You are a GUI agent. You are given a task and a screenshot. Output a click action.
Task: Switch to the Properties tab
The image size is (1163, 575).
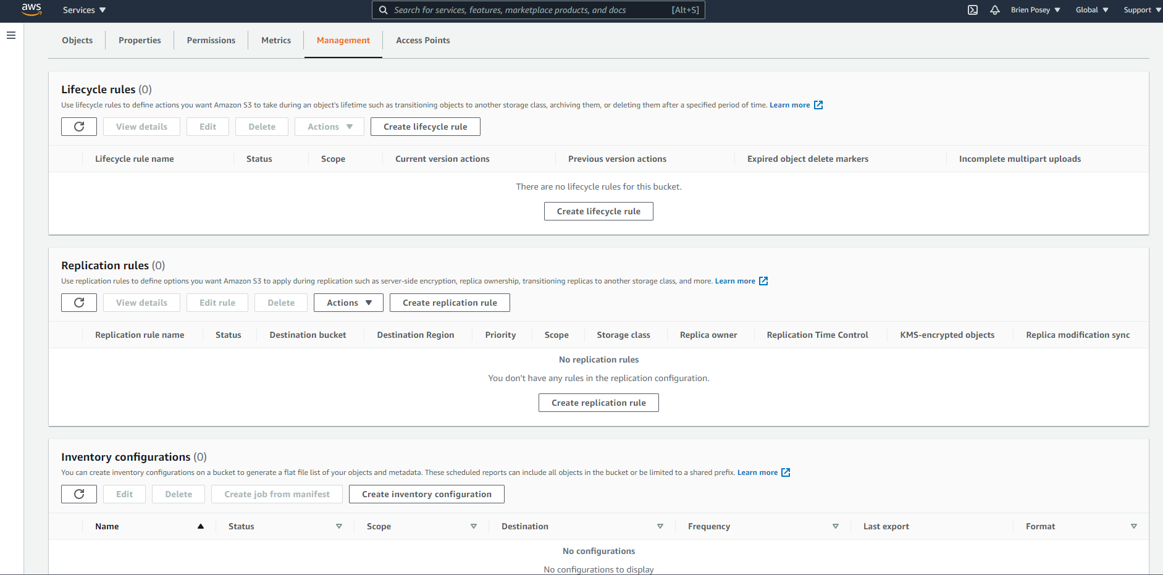(x=140, y=40)
